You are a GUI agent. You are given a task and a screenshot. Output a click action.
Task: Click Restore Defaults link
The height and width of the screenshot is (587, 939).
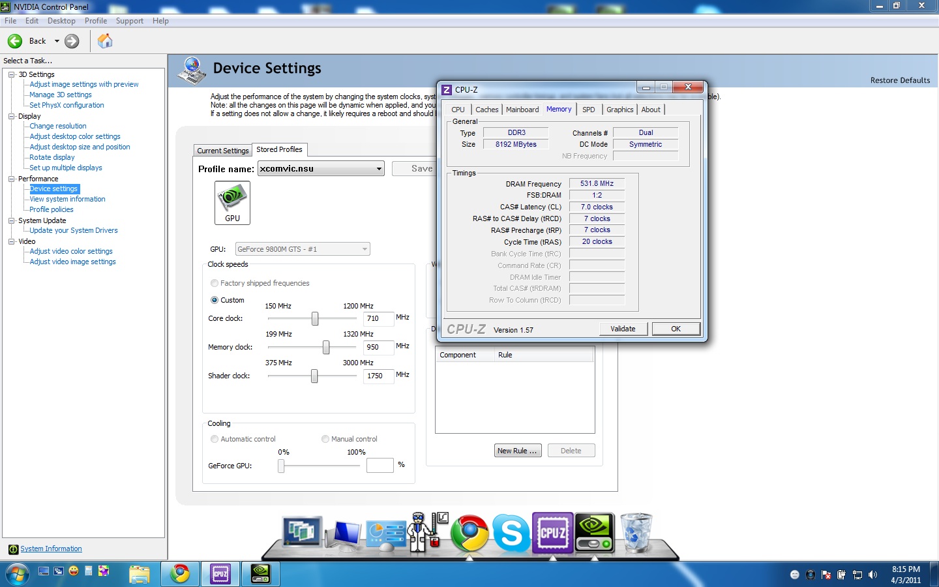click(x=900, y=80)
